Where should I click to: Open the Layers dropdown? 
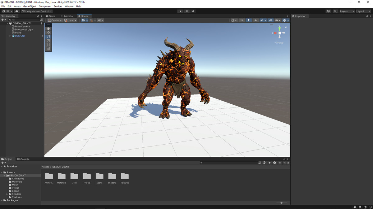click(347, 11)
